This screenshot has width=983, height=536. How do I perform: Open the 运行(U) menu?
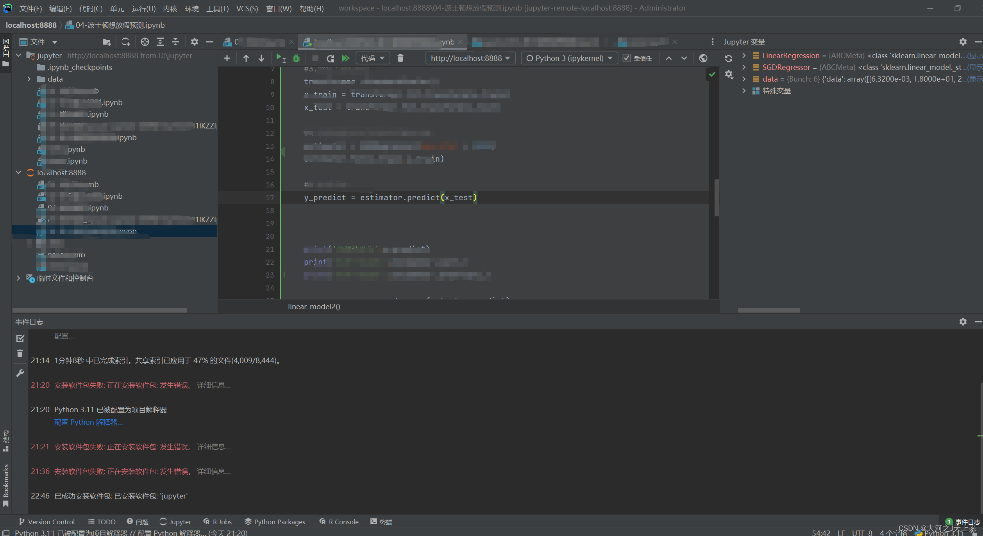pos(143,8)
